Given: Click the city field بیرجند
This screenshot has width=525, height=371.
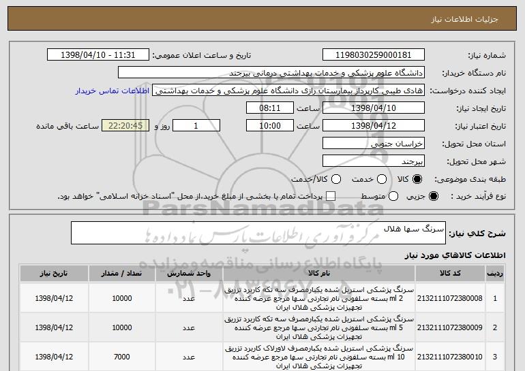Looking at the screenshot, I should pyautogui.click(x=374, y=161).
